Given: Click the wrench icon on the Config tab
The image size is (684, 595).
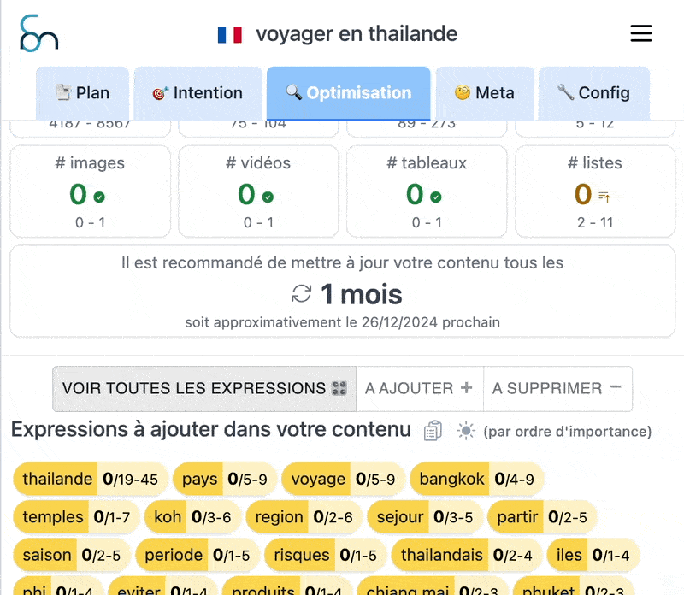Looking at the screenshot, I should pos(566,93).
